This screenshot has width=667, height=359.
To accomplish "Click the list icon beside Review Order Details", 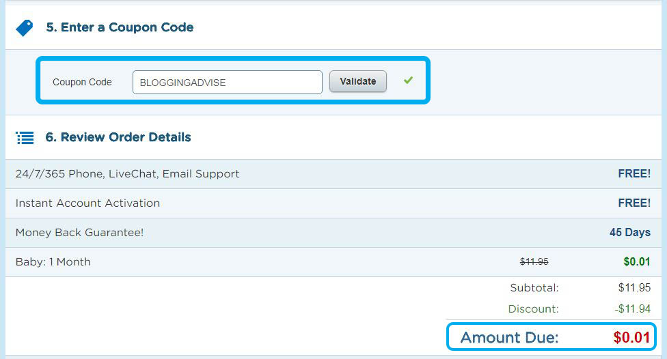I will click(25, 138).
